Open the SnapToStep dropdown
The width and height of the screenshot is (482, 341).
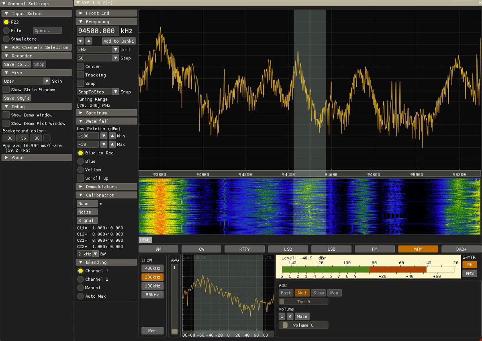click(98, 92)
